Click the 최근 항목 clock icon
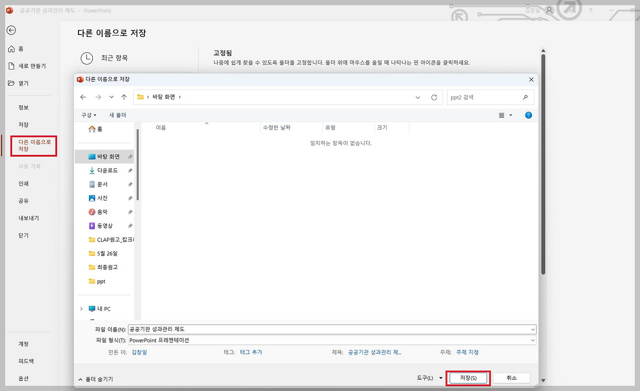Image resolution: width=640 pixels, height=391 pixels. [87, 58]
